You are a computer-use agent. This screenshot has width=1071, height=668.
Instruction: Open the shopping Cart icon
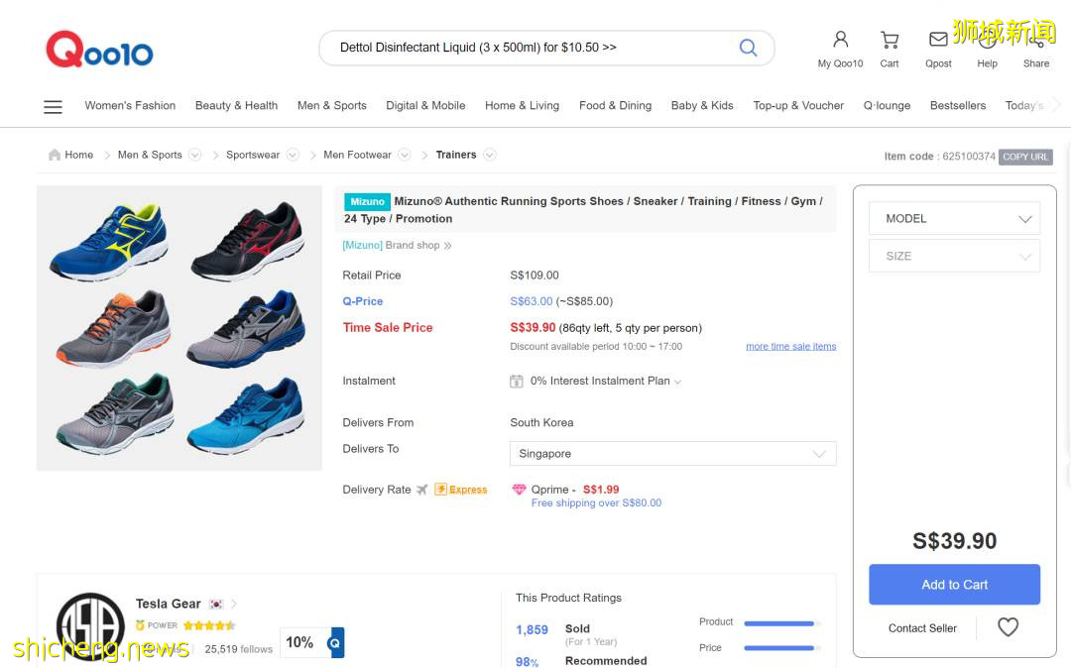point(890,40)
